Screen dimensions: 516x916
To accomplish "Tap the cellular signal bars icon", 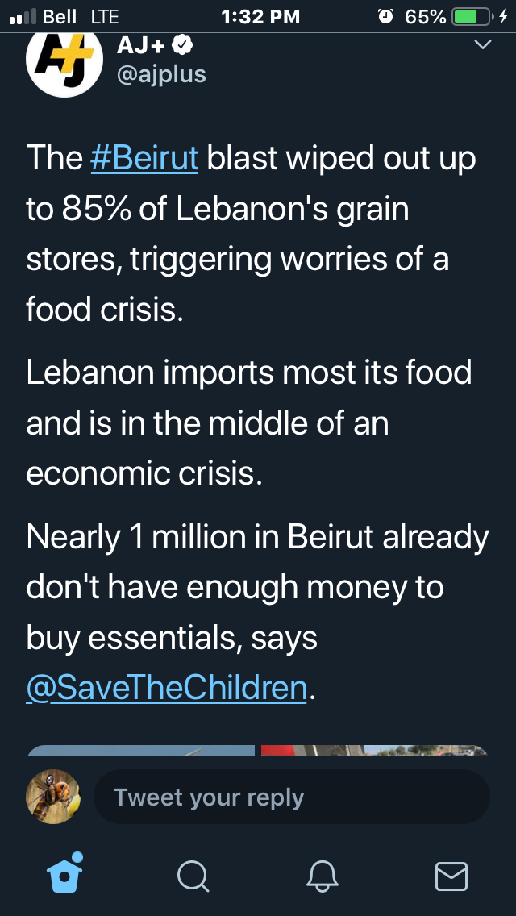I will click(23, 17).
